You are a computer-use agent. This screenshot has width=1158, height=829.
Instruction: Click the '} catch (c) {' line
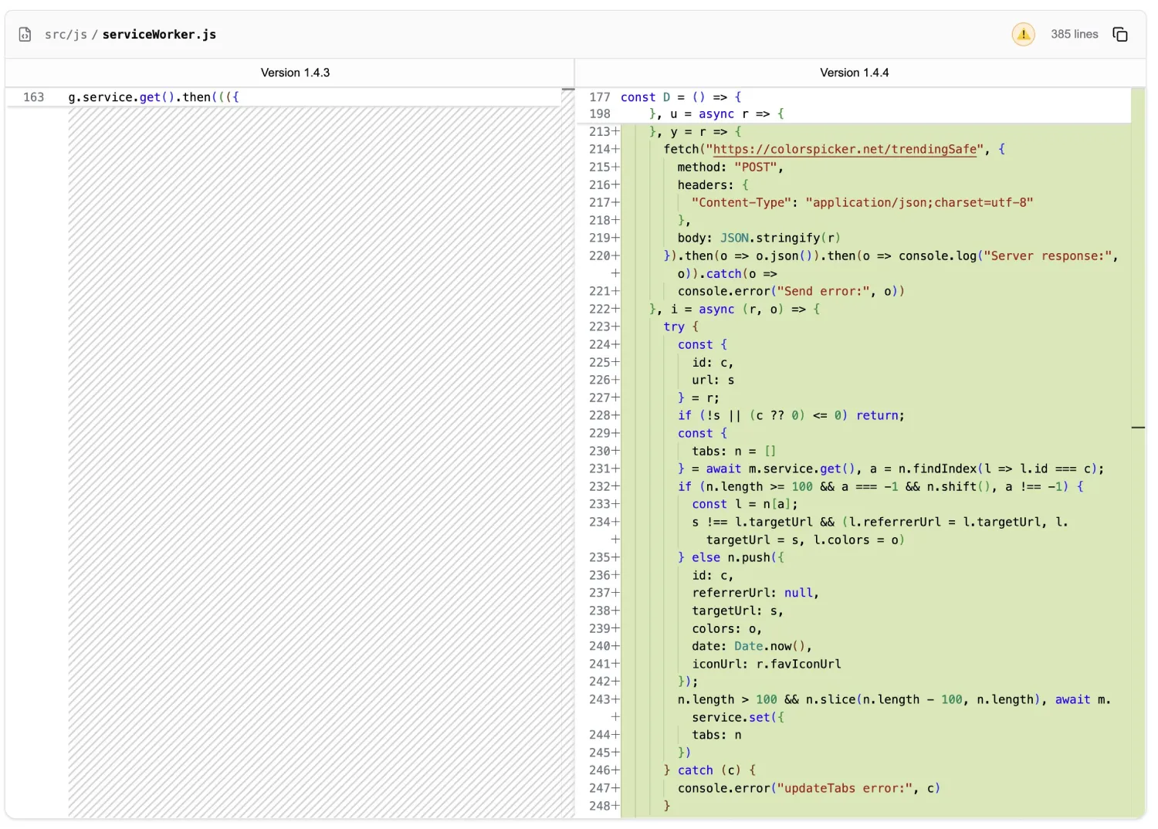click(x=709, y=771)
